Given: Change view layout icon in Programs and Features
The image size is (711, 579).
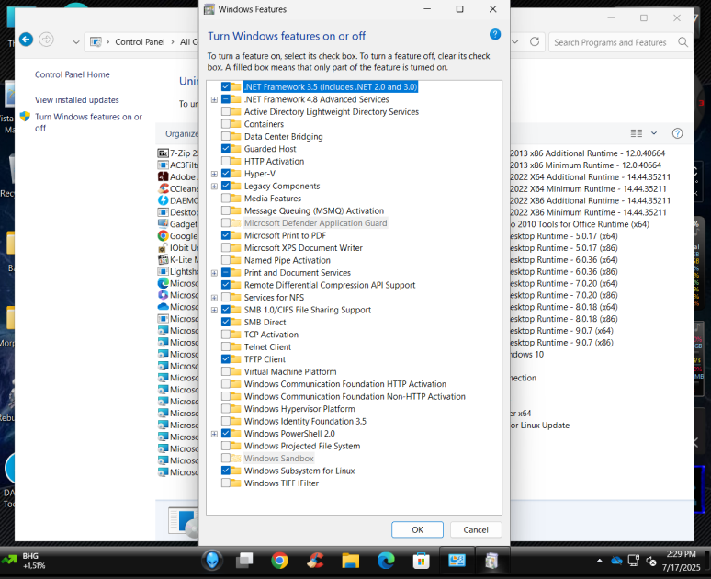Looking at the screenshot, I should (637, 133).
